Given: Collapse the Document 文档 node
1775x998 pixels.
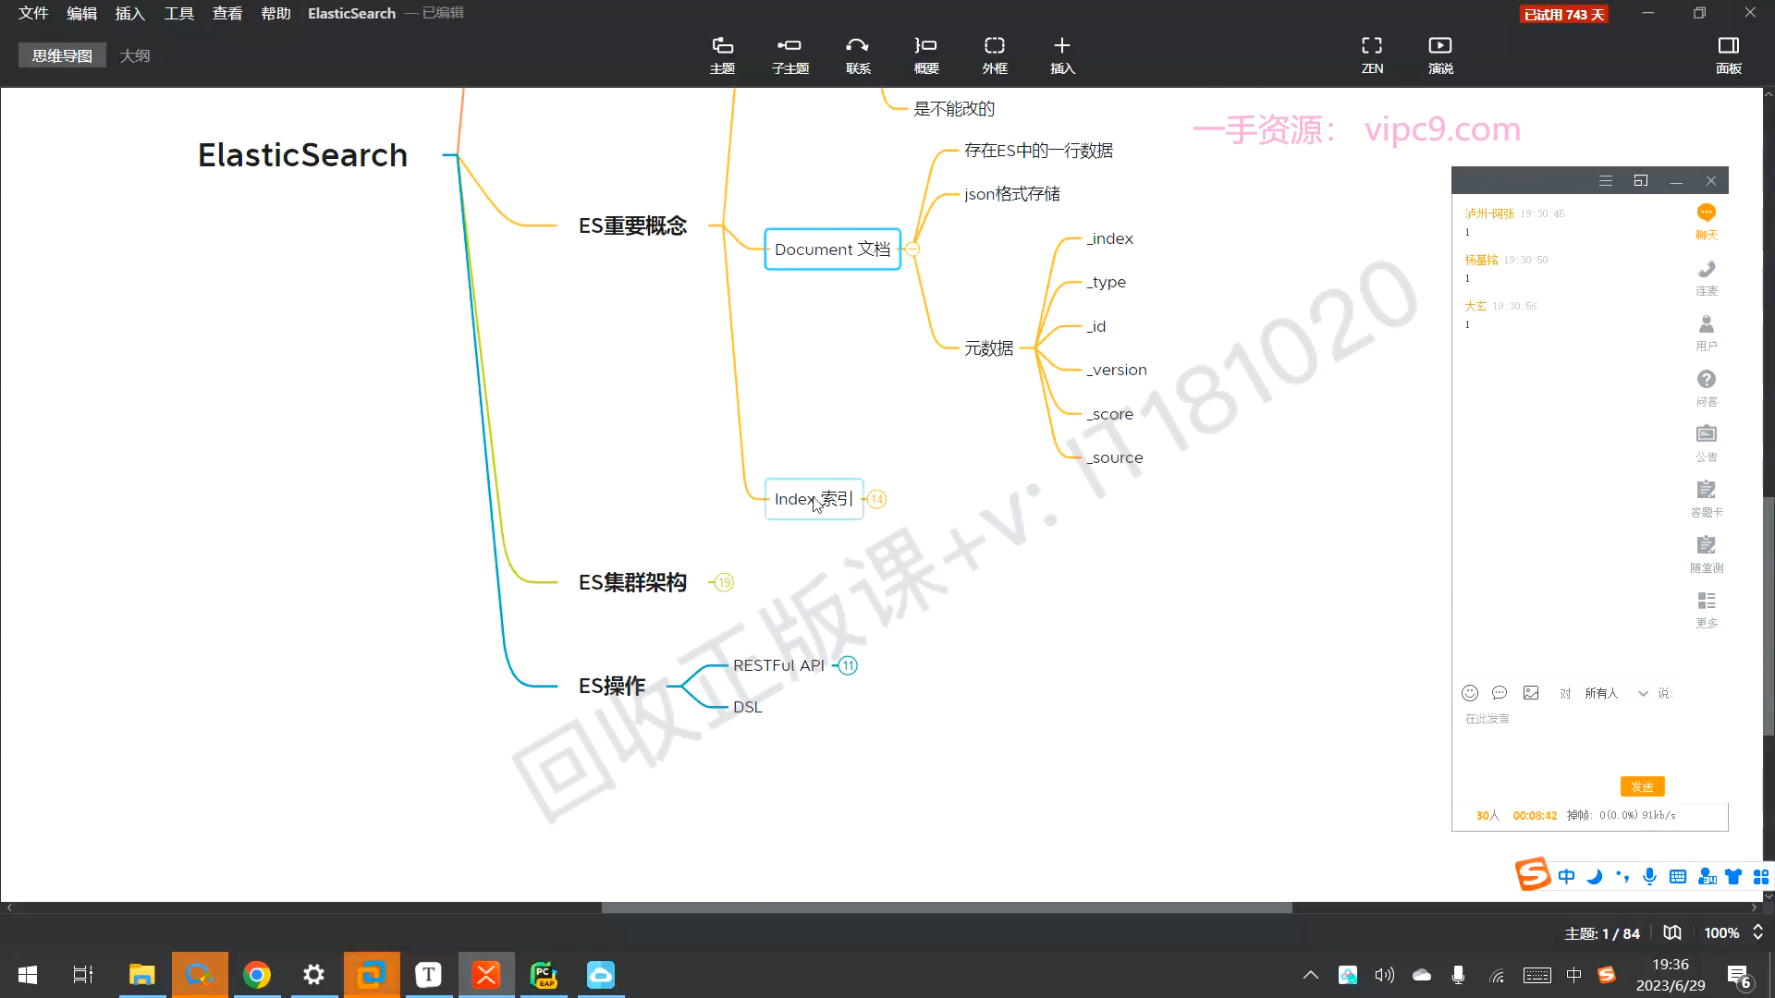Looking at the screenshot, I should 912,249.
